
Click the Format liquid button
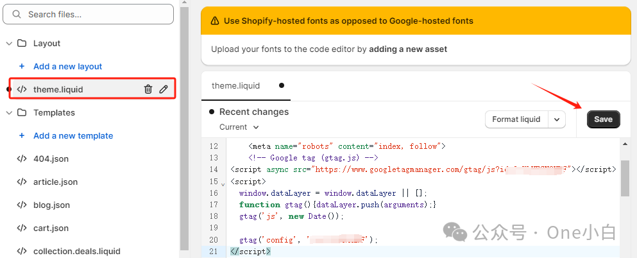516,119
